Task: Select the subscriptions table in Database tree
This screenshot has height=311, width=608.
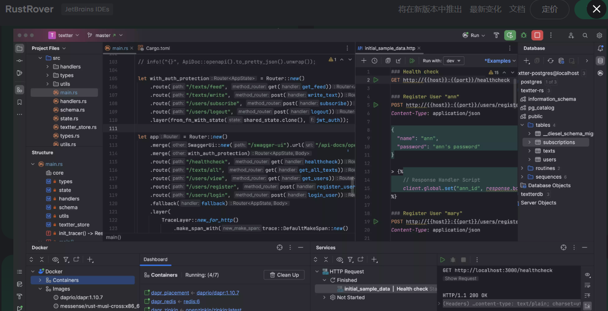Action: point(559,142)
